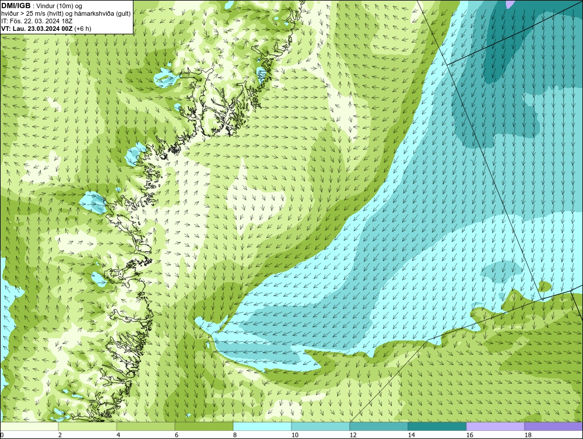Click the 0–2 m/s pale legend swatch

point(29,426)
